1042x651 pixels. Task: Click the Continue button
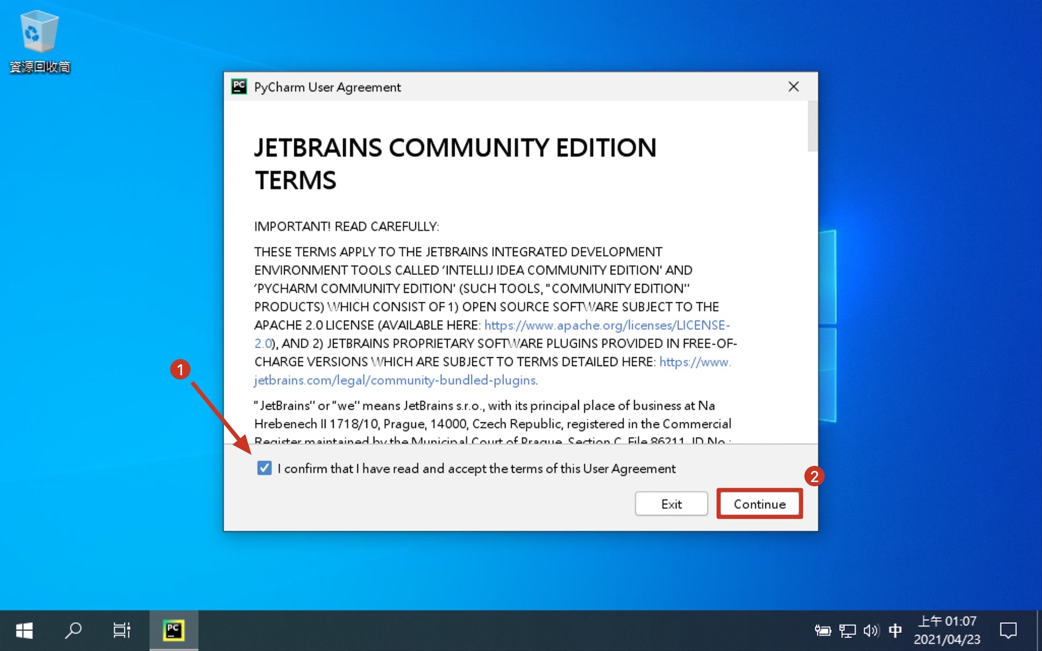tap(759, 504)
